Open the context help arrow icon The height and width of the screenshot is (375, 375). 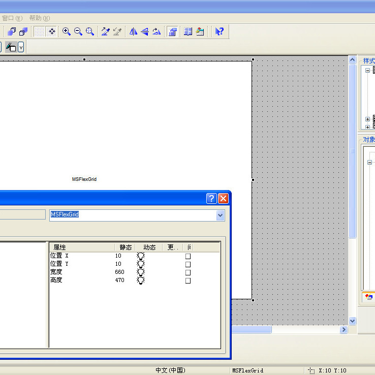pyautogui.click(x=219, y=32)
